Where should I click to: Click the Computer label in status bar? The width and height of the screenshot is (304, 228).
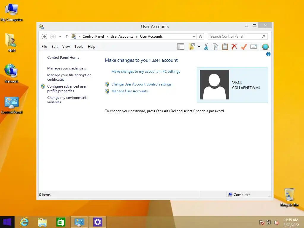(242, 195)
